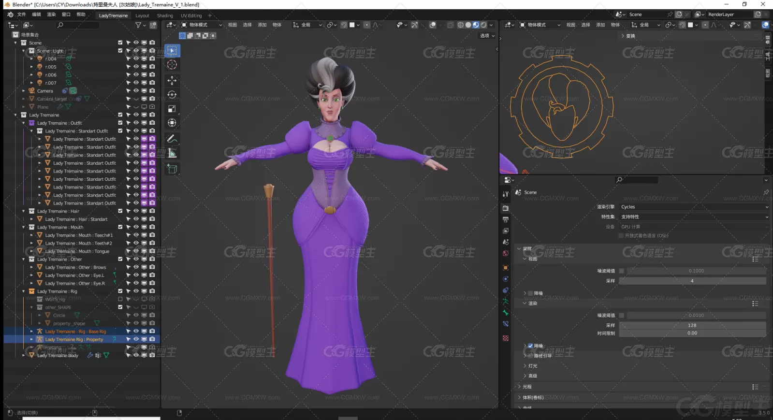The width and height of the screenshot is (773, 420).
Task: Open the Object Data armature properties tab
Action: (x=506, y=302)
